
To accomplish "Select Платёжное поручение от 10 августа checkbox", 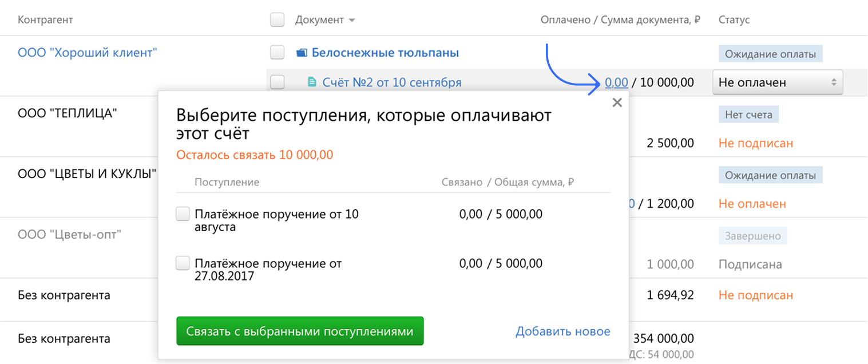I will [183, 215].
